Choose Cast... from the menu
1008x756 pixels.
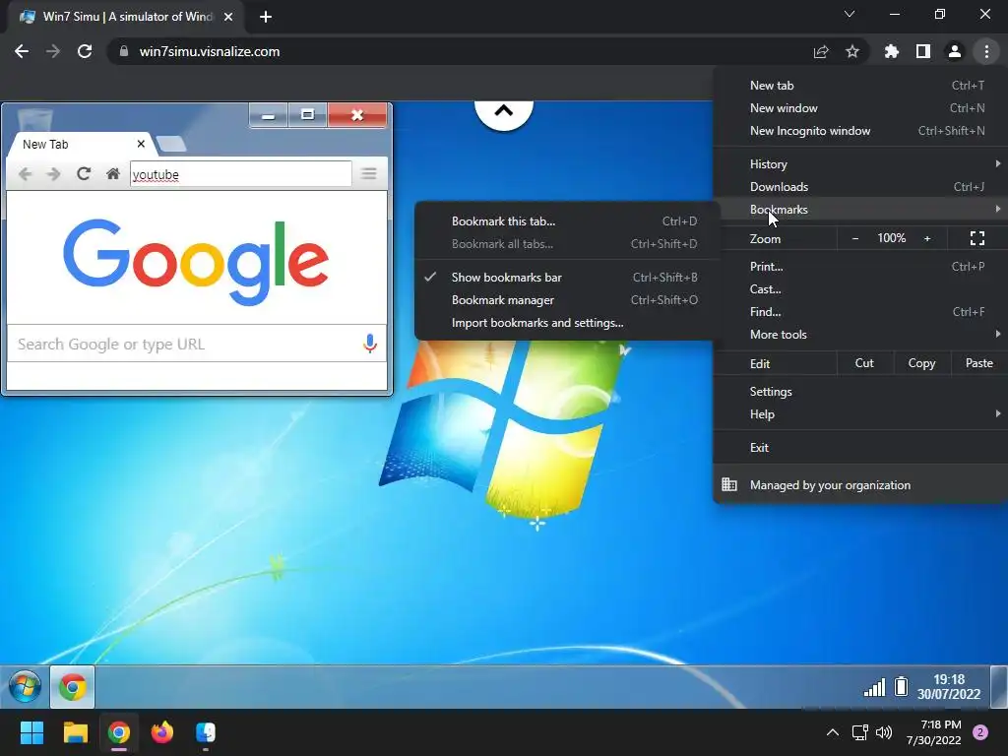(860, 288)
